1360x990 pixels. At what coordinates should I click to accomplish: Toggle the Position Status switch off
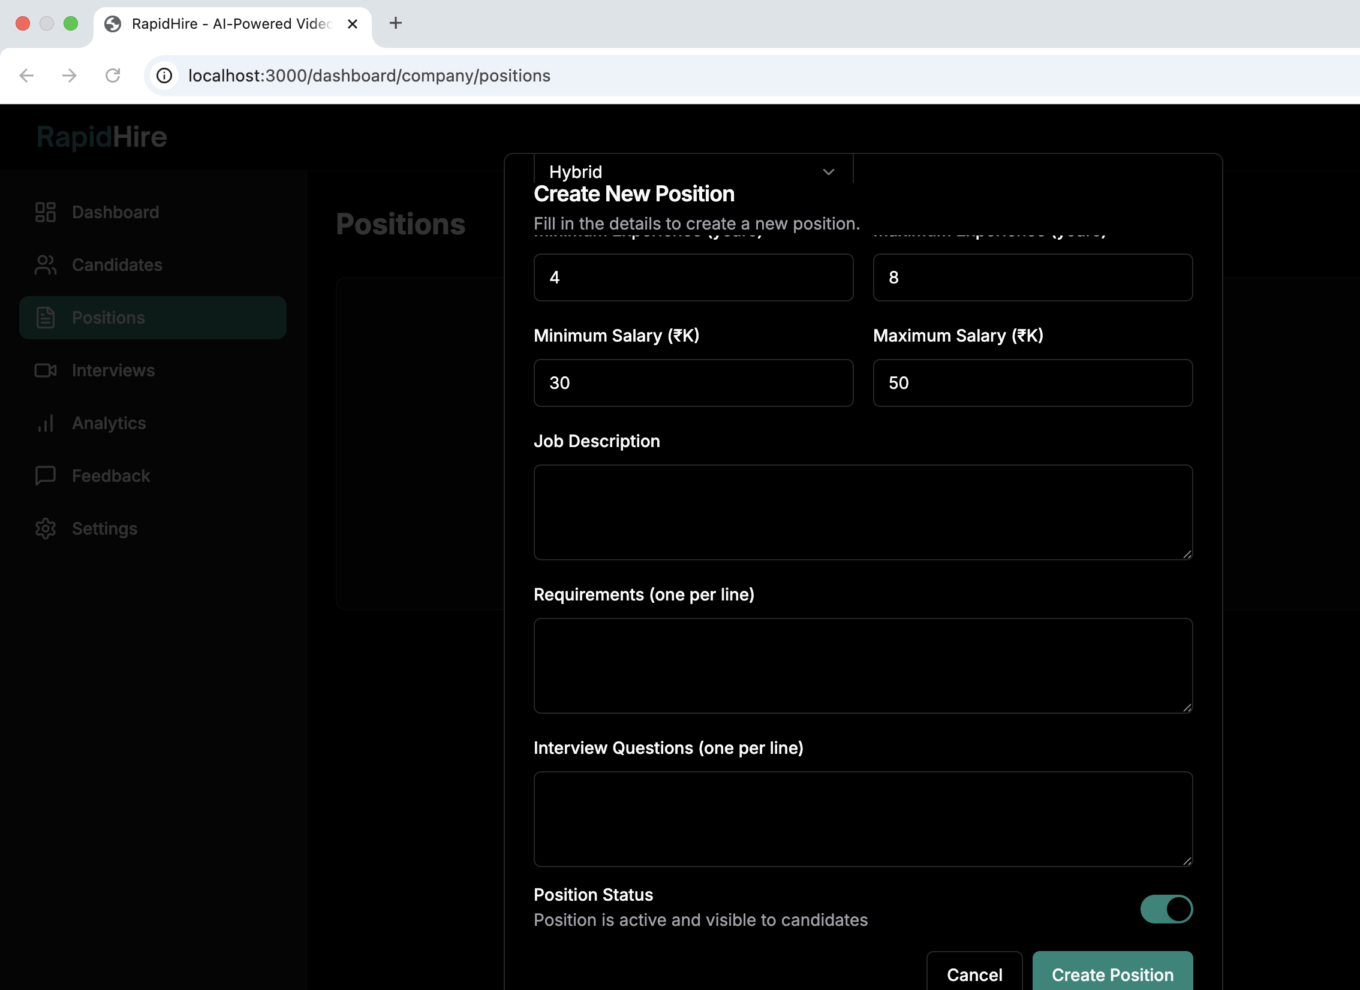tap(1166, 909)
